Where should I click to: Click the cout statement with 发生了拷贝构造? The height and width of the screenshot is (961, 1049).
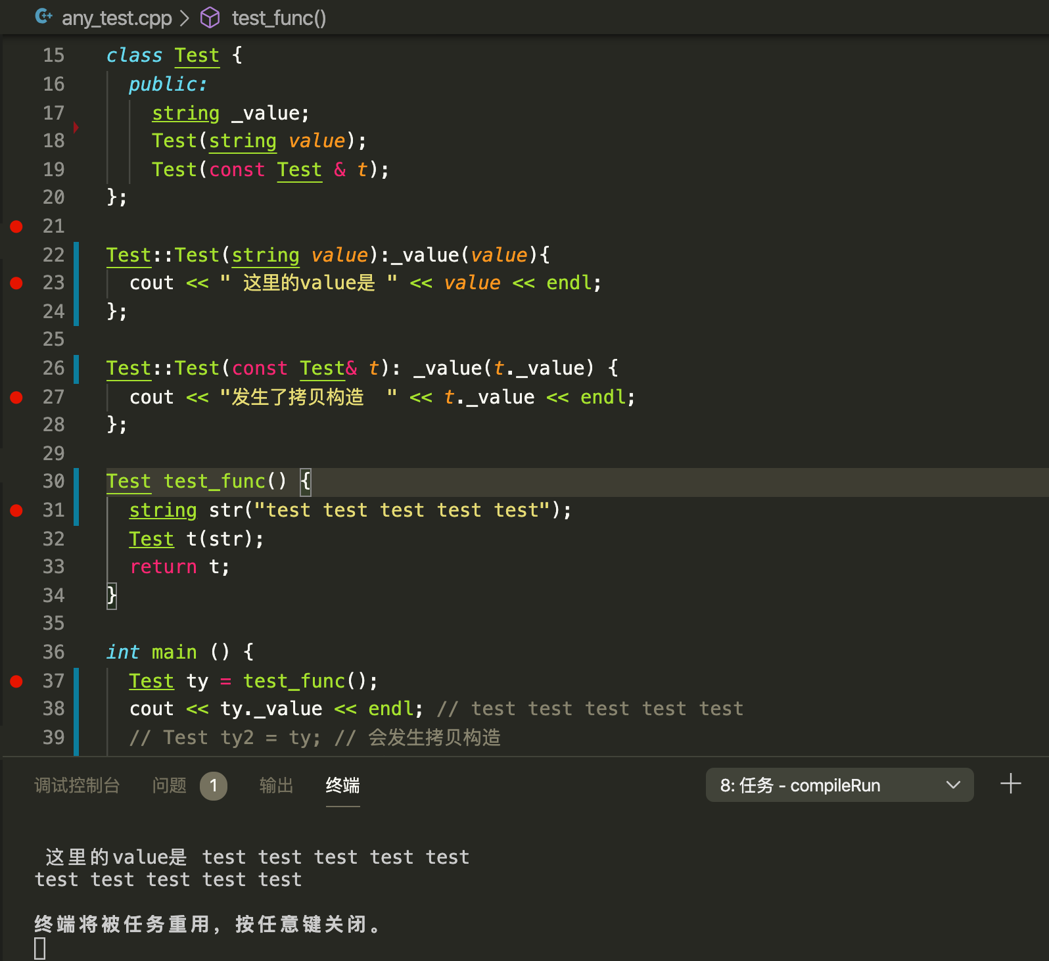coord(383,397)
